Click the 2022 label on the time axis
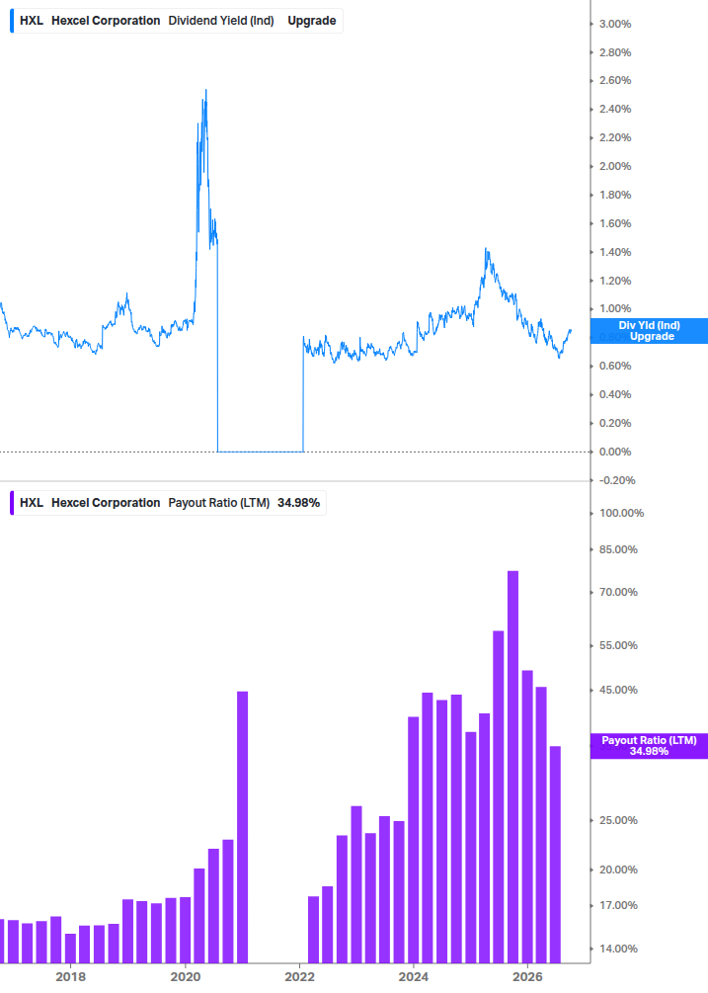Viewport: 708px width, 993px height. 299,976
